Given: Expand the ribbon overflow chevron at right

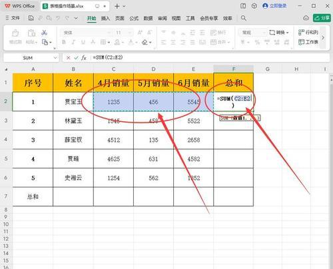Looking at the screenshot, I should coord(323,37).
